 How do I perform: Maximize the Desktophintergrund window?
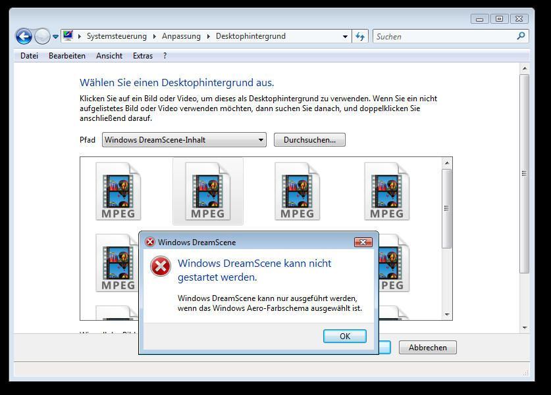499,19
